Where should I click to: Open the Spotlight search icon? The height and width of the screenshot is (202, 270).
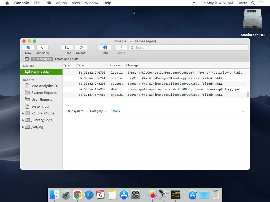pos(253,3)
